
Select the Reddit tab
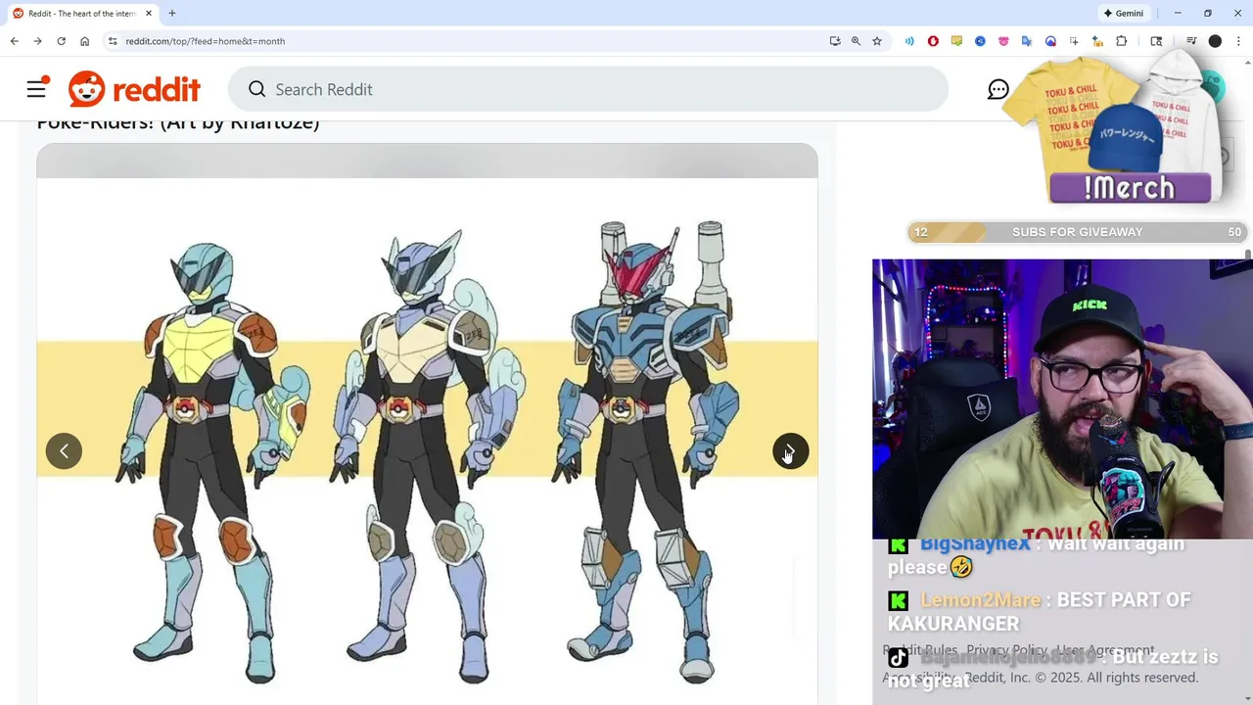[82, 14]
